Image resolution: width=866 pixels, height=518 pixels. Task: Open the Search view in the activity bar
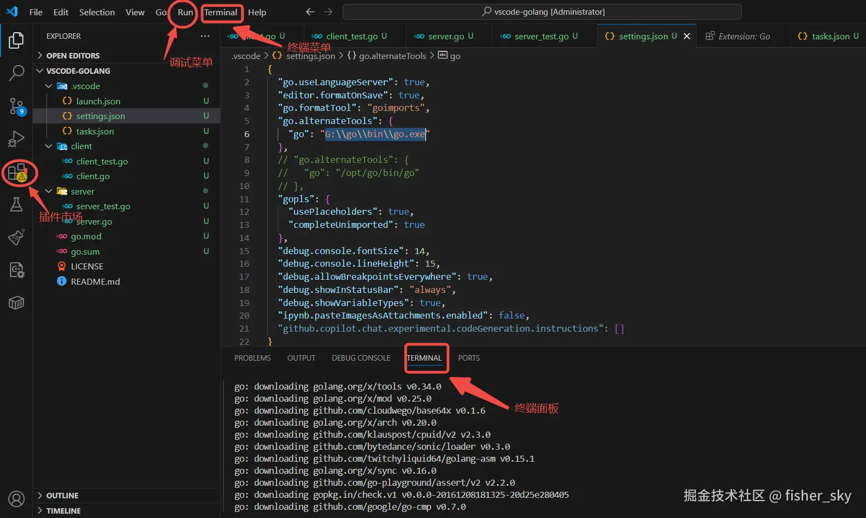click(16, 73)
